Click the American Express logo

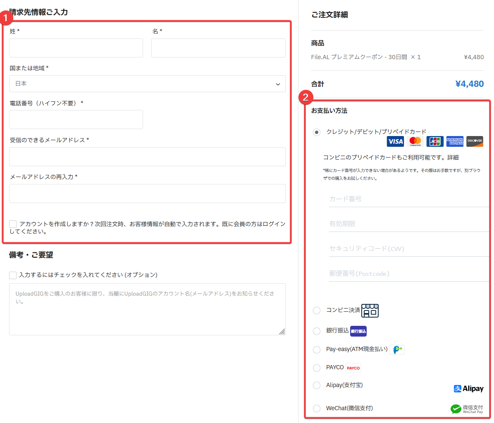point(455,141)
